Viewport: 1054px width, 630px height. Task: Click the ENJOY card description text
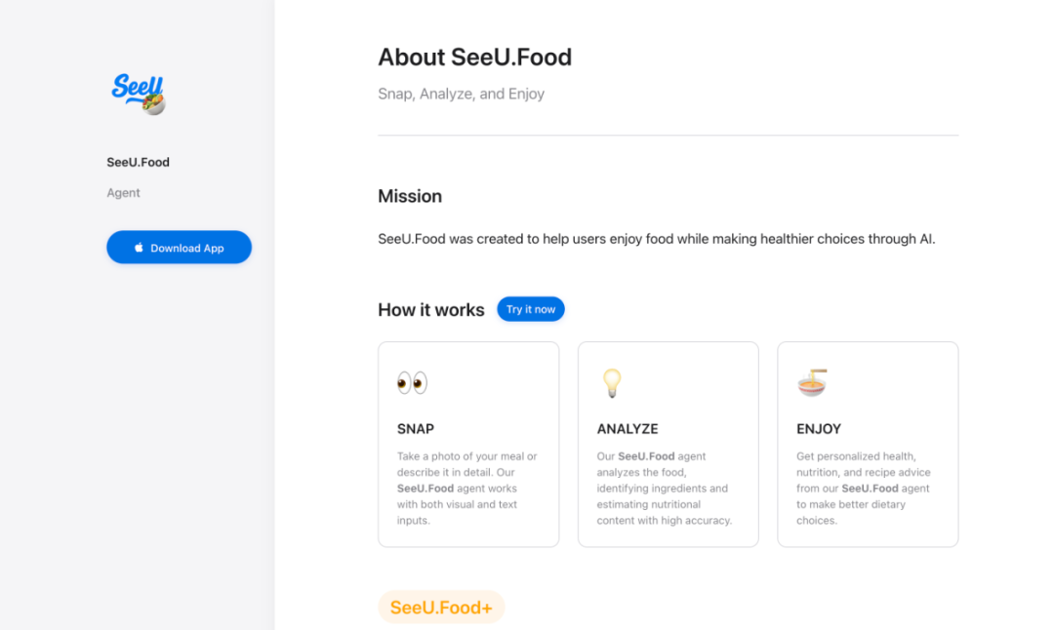click(x=863, y=488)
